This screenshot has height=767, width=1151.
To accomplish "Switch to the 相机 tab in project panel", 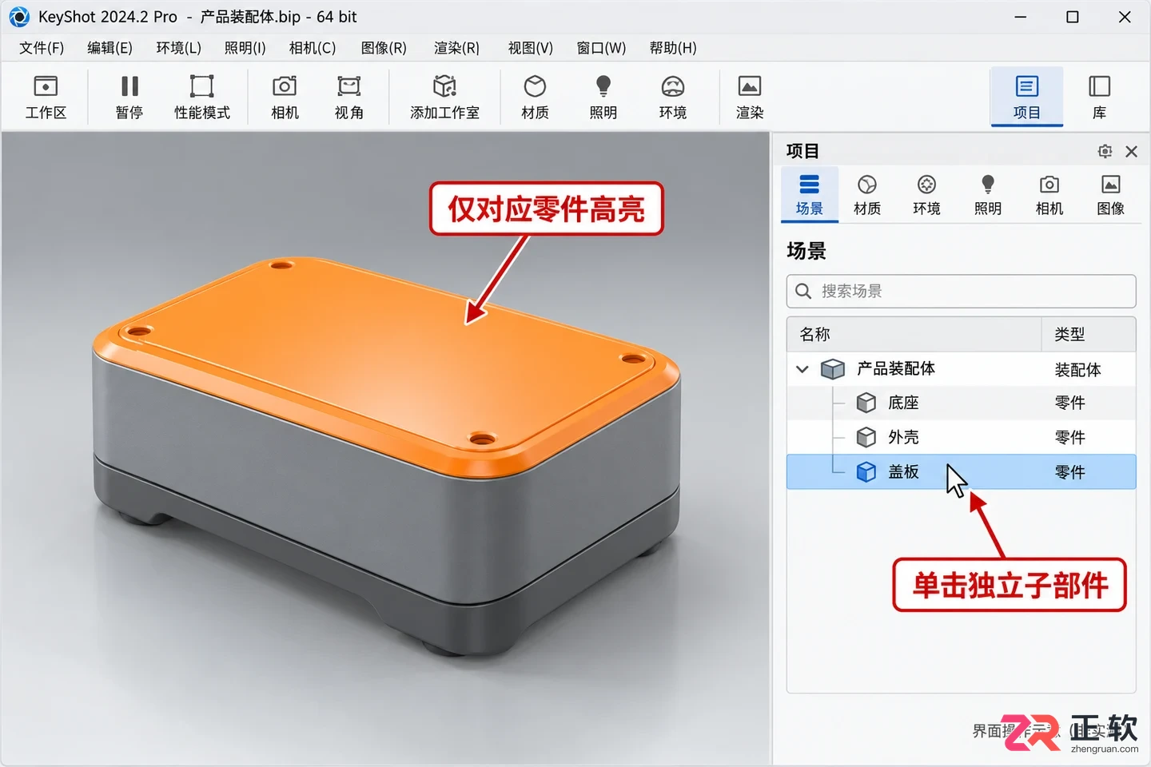I will click(1049, 195).
